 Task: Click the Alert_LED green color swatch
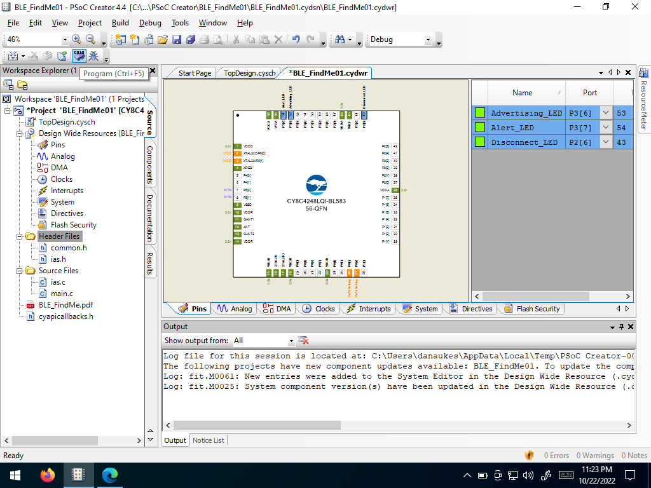click(480, 127)
